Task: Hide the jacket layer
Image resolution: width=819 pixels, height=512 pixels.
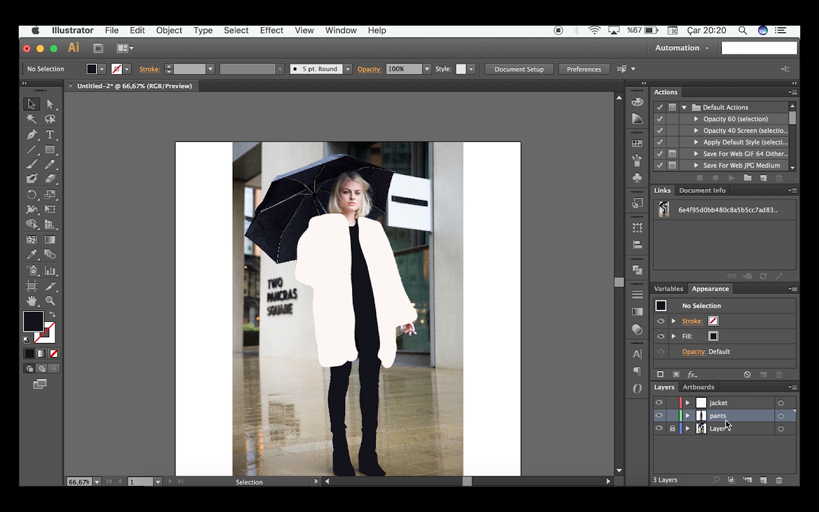Action: pos(659,403)
